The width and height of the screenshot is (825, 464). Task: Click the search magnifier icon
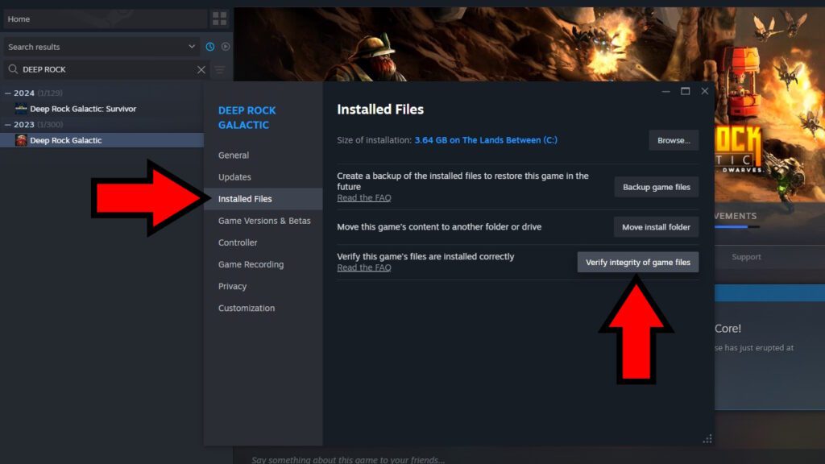pos(13,69)
